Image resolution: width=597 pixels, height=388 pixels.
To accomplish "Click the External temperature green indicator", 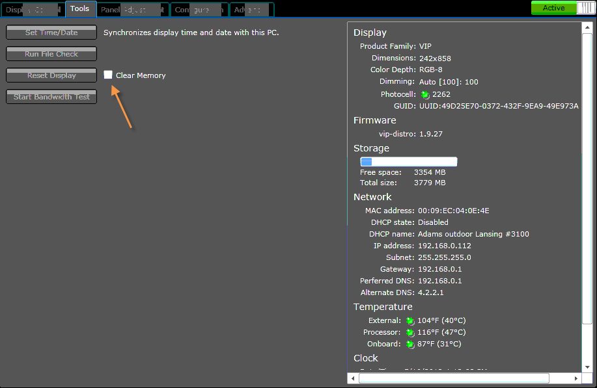I will coord(410,321).
